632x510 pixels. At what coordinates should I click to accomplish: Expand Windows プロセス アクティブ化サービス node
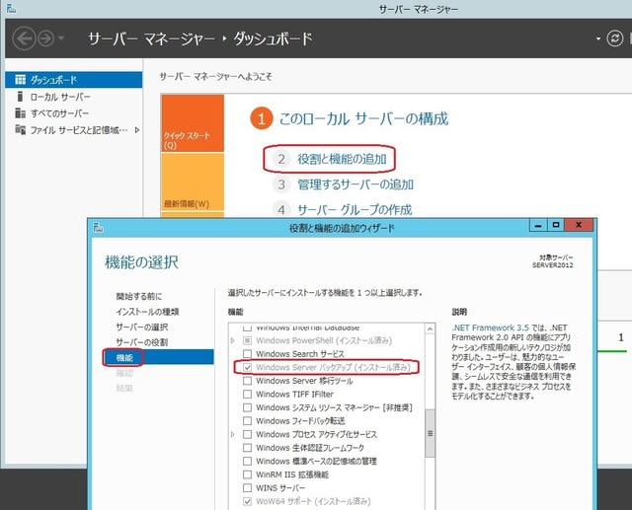[233, 434]
